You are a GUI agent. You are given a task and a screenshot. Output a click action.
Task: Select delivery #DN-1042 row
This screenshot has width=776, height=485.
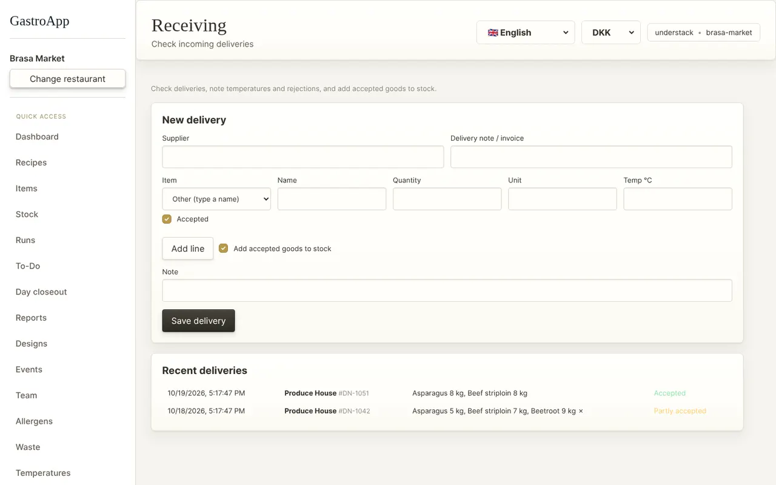(x=447, y=411)
